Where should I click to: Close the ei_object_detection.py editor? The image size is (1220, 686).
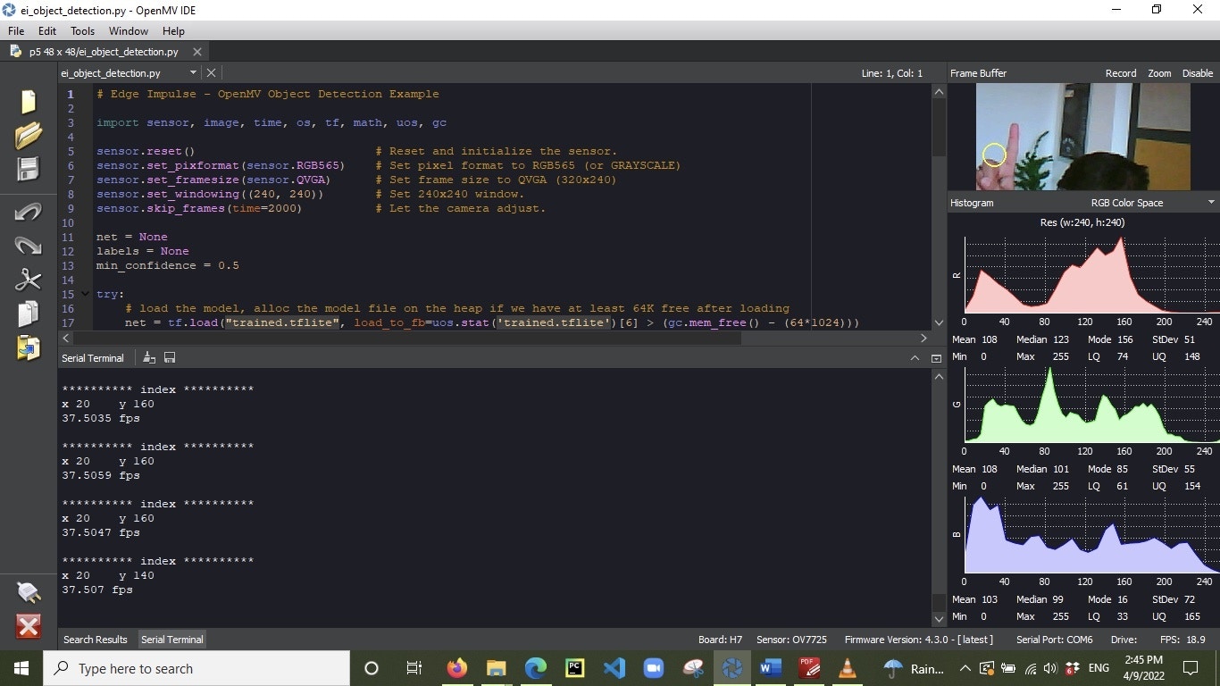pos(211,72)
